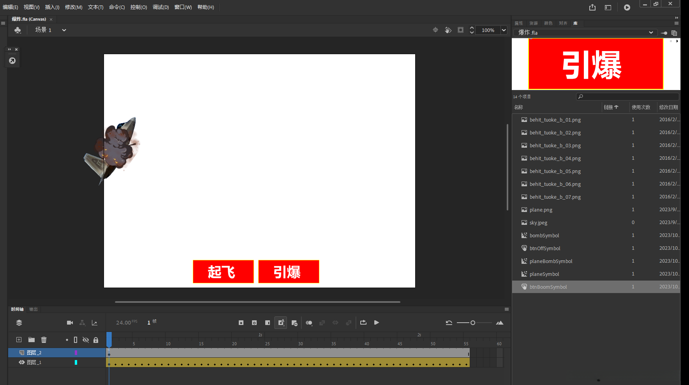Create a new layer folder
Screen dimensions: 689x385
pyautogui.click(x=31, y=340)
